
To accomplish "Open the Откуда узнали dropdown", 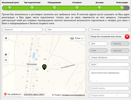I will 109,95.
